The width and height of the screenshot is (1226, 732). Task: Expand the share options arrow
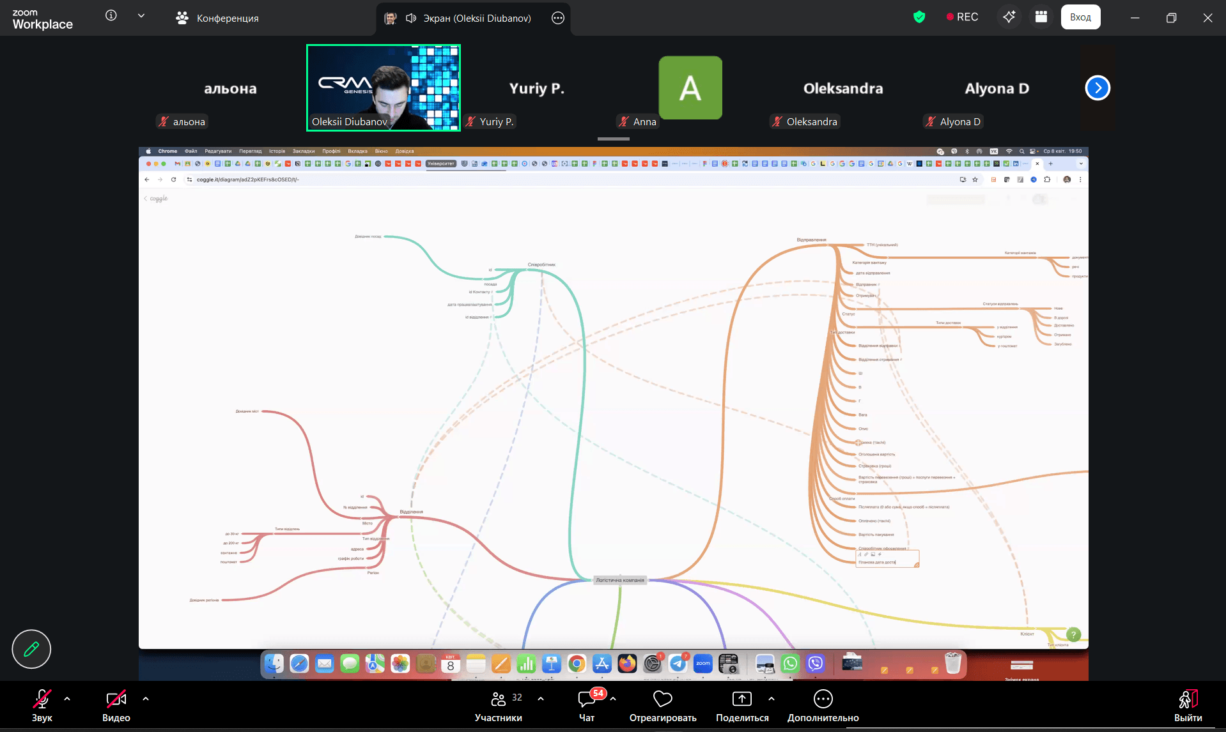(772, 699)
